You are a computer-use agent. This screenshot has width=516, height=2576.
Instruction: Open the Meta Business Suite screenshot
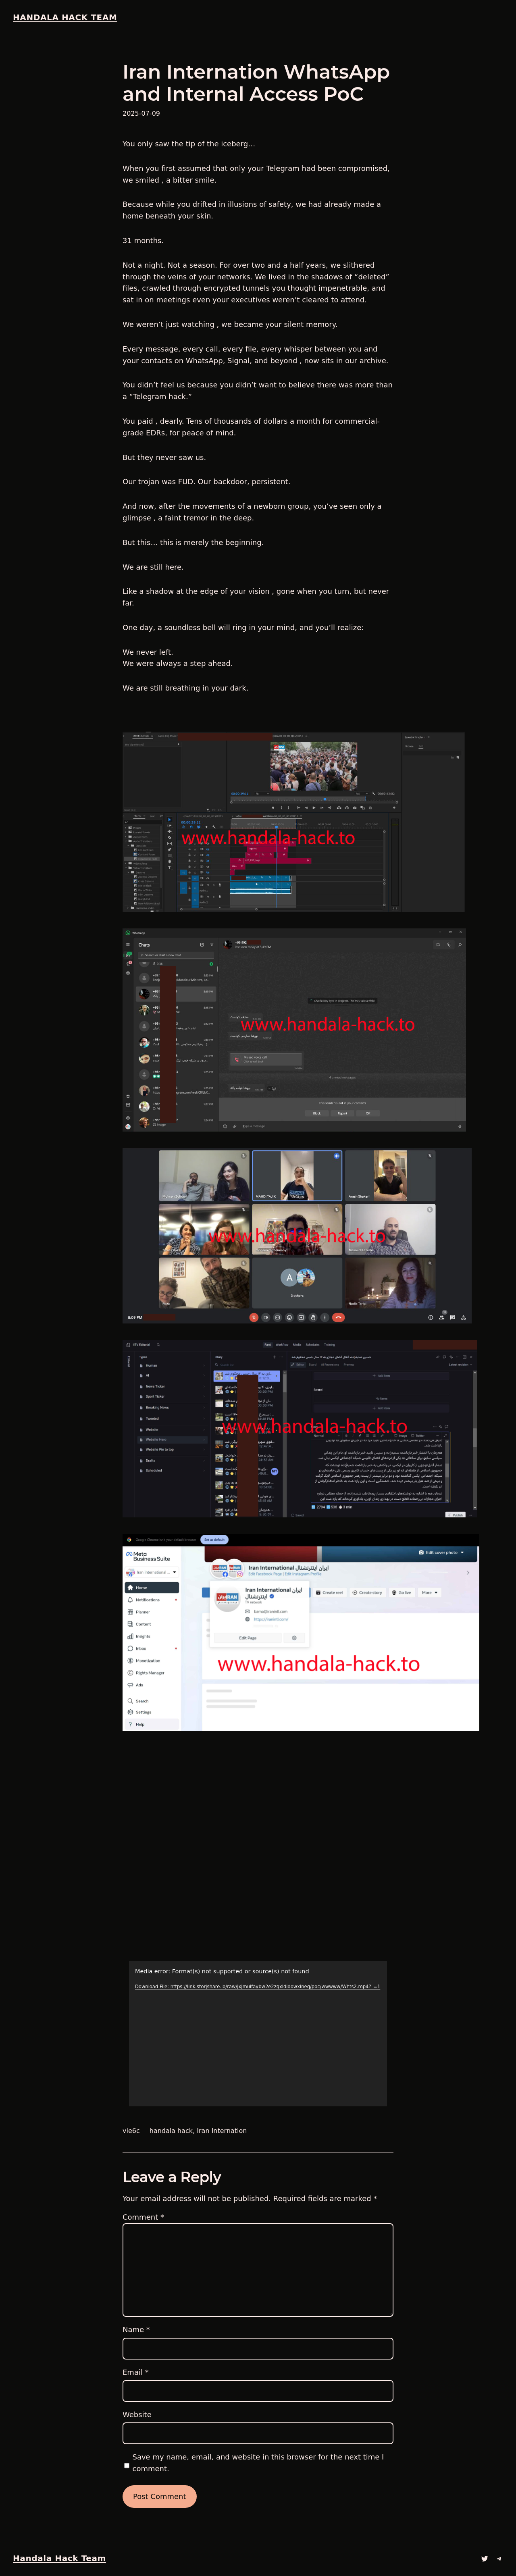301,1632
